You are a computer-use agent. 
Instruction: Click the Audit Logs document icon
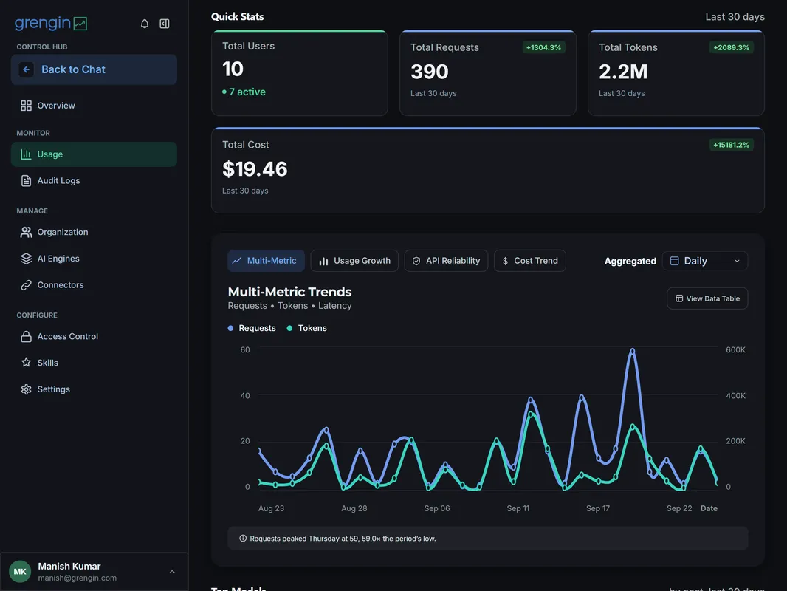tap(26, 181)
